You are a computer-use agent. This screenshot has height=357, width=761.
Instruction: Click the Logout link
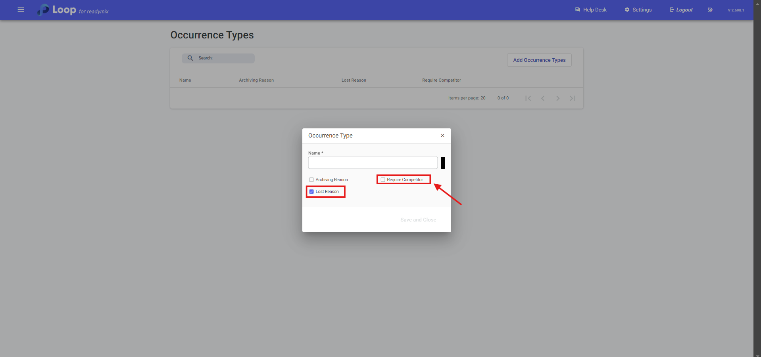tap(681, 10)
